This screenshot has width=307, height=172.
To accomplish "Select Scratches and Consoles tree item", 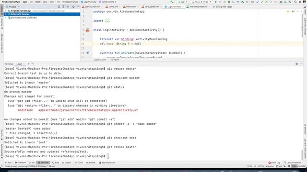I will 24,18.
